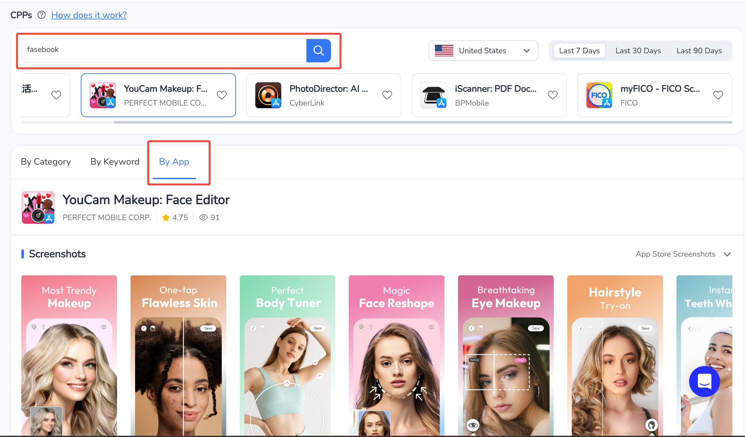Favorite YouCam Makeup with heart icon
Screen dimensions: 745x437
point(222,95)
